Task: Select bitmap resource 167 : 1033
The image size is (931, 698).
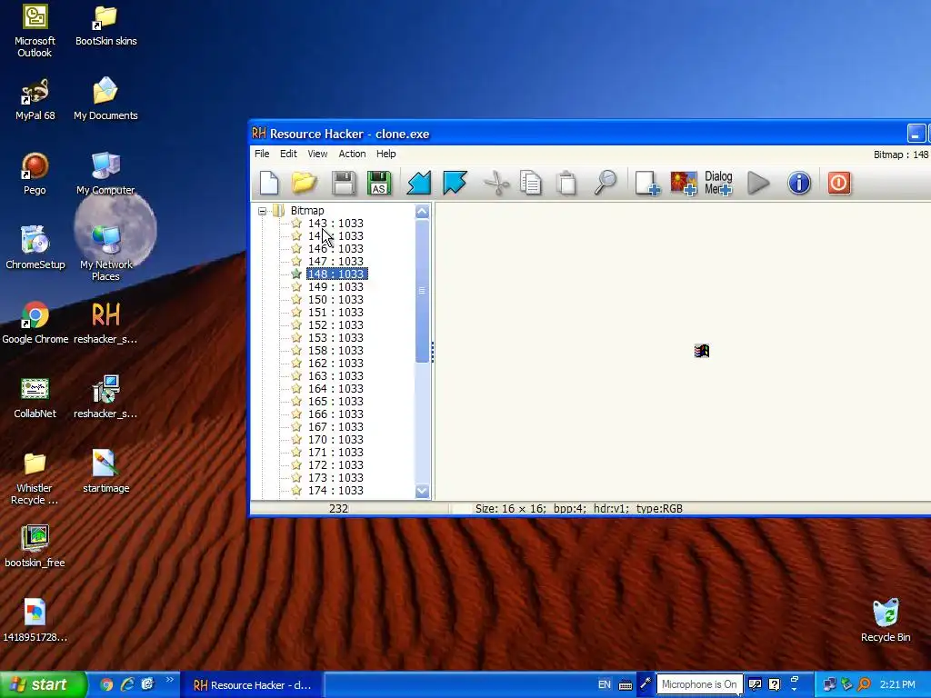Action: coord(335,427)
